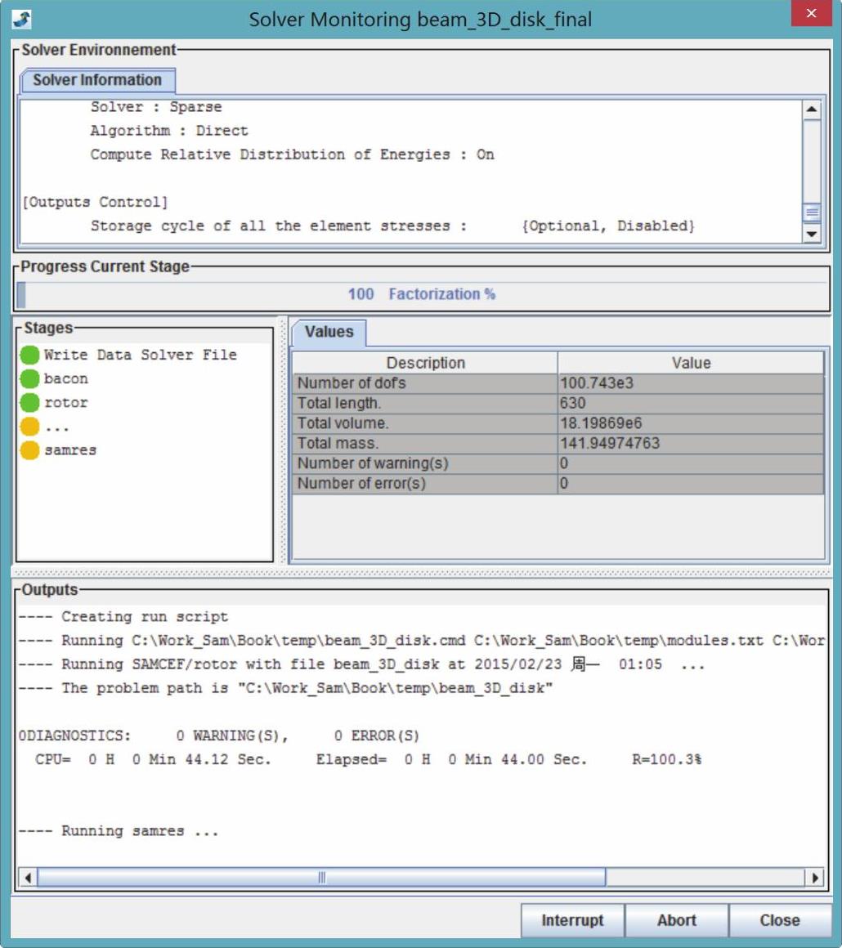Select the Total mass row in table
The image size is (842, 948).
click(x=425, y=443)
